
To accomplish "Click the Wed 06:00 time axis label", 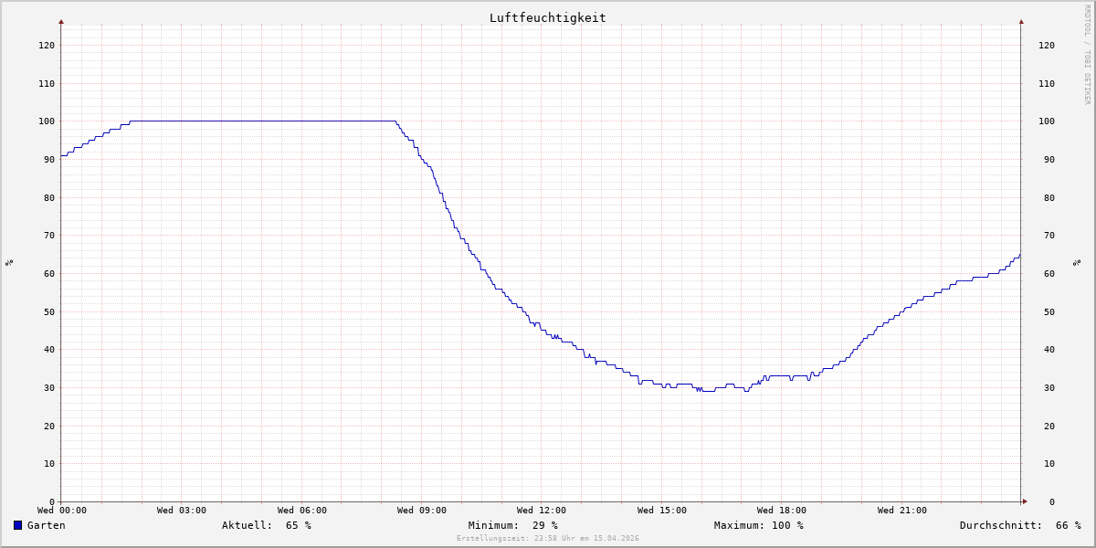I will (x=301, y=511).
